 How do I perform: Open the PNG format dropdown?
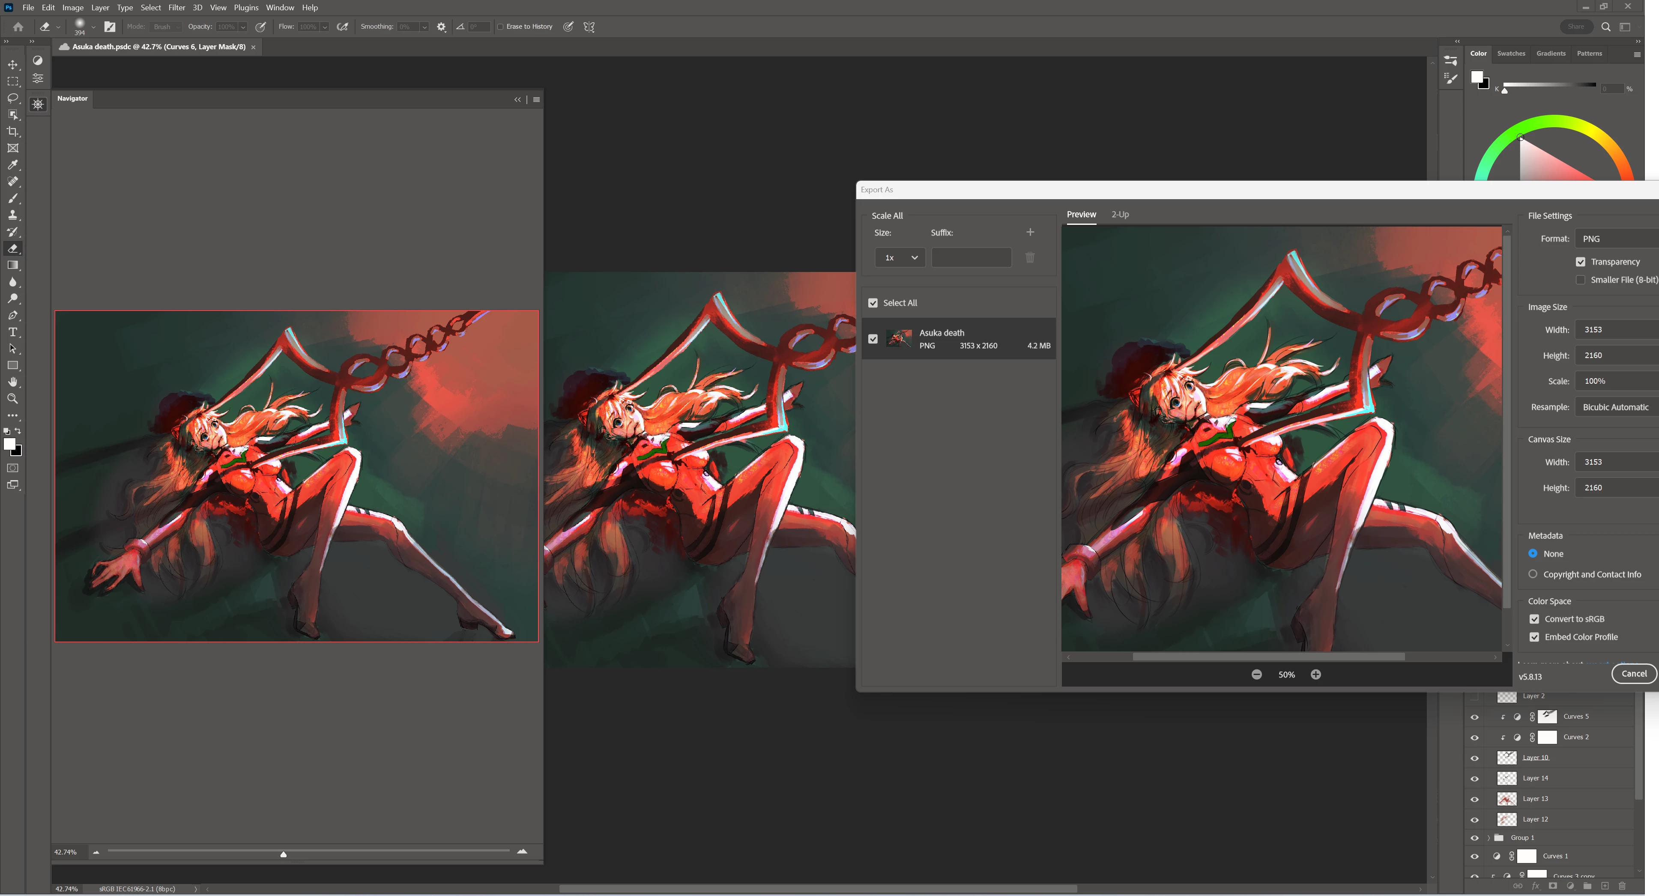tap(1617, 239)
